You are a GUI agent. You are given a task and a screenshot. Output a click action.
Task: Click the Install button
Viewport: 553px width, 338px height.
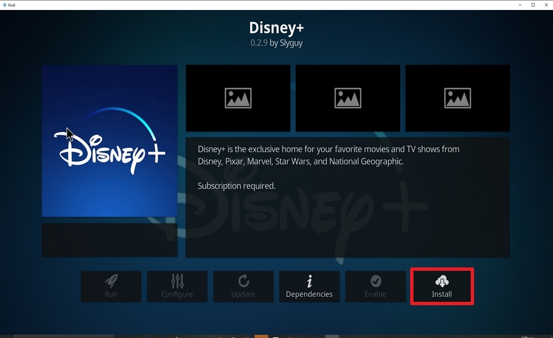441,286
